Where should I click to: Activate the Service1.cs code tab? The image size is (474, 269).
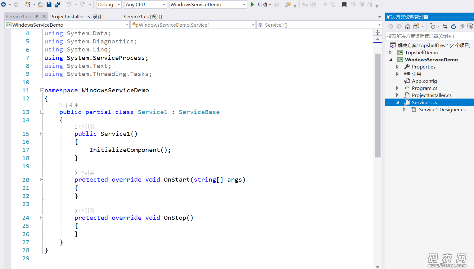tap(18, 17)
